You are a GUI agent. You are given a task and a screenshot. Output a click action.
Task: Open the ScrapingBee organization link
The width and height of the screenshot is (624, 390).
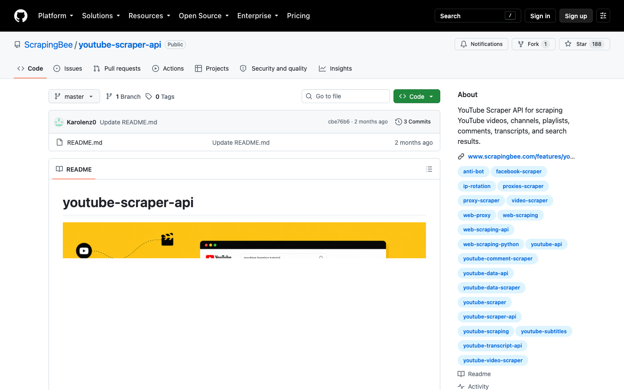[x=49, y=45]
